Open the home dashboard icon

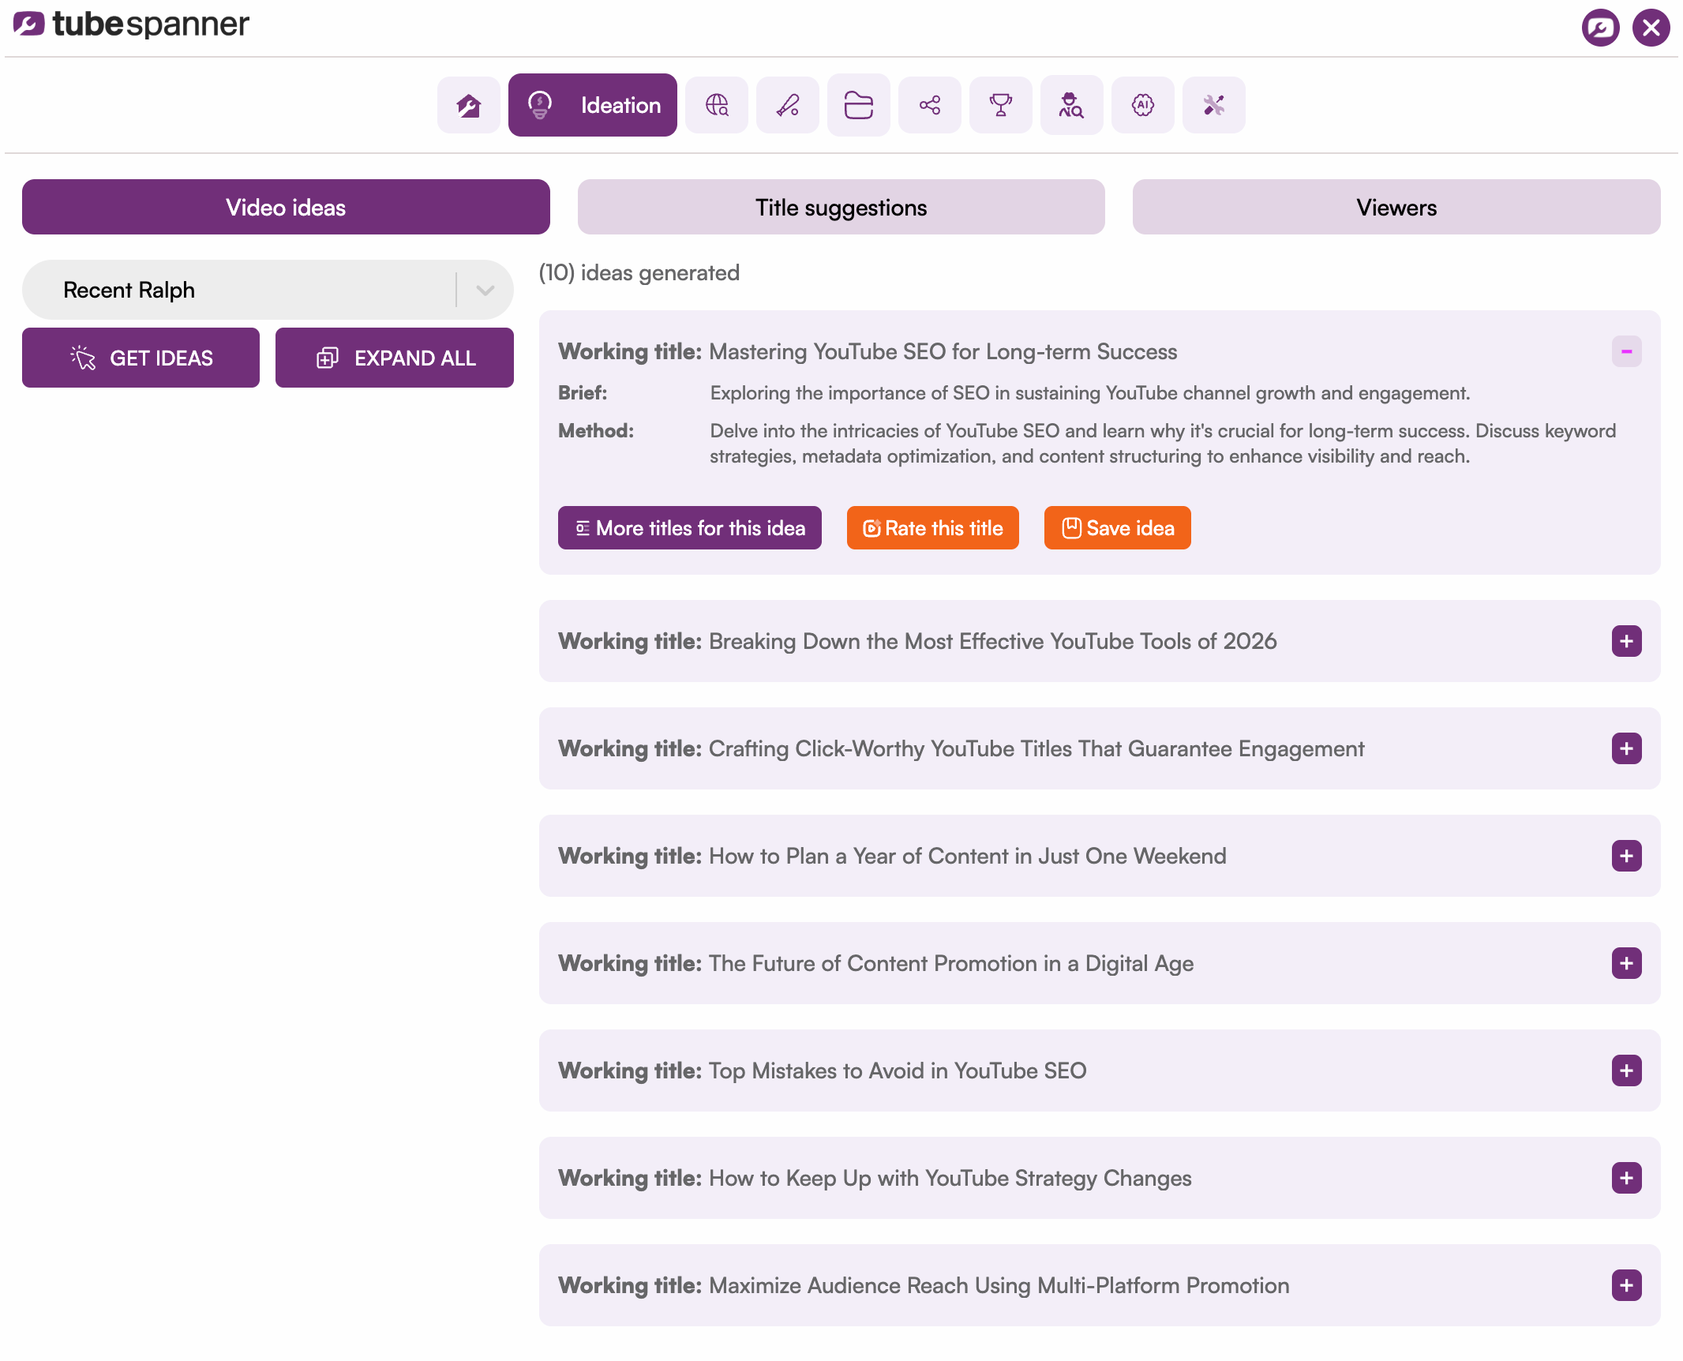tap(469, 105)
